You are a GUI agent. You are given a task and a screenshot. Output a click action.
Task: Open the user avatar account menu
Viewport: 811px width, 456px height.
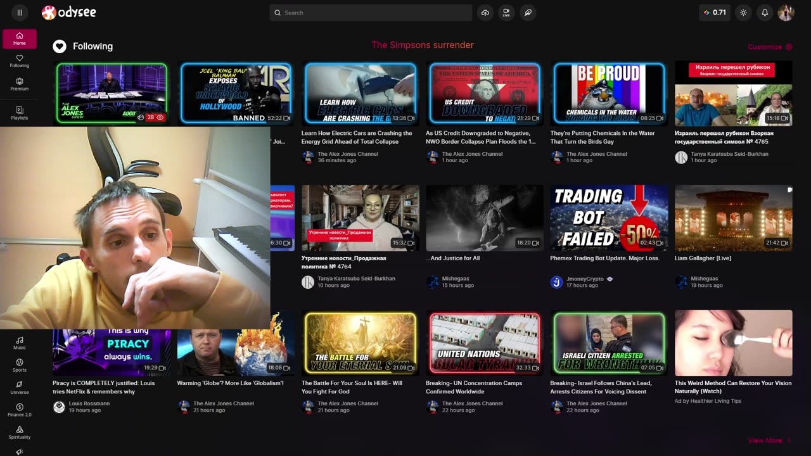click(786, 13)
